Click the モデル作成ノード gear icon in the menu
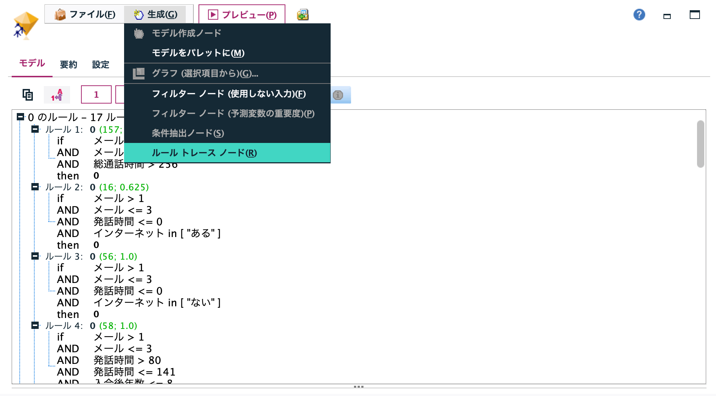The image size is (716, 396). tap(139, 33)
